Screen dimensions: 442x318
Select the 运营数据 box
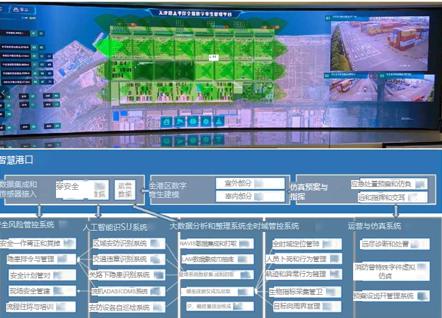click(124, 189)
